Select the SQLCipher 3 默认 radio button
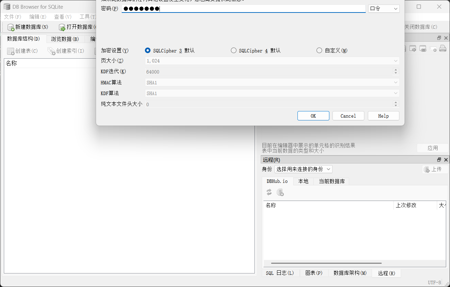This screenshot has width=450, height=287. [148, 51]
